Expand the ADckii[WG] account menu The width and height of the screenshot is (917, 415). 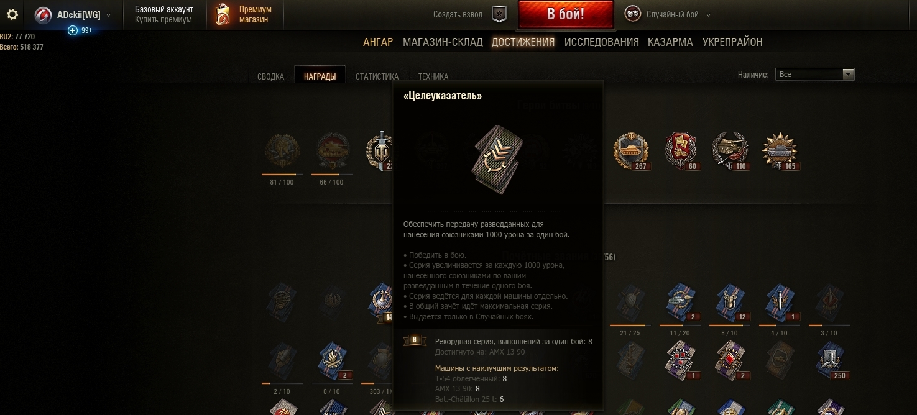tap(73, 14)
